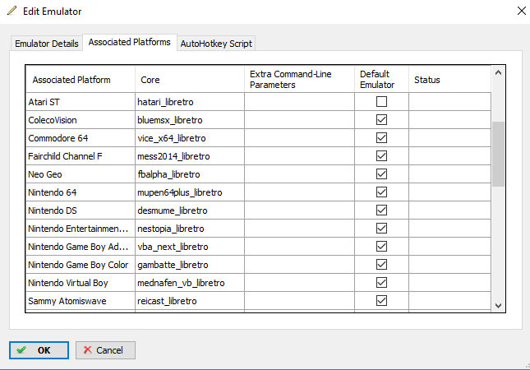The width and height of the screenshot is (530, 370).
Task: Click the Status column header
Action: pyautogui.click(x=450, y=80)
